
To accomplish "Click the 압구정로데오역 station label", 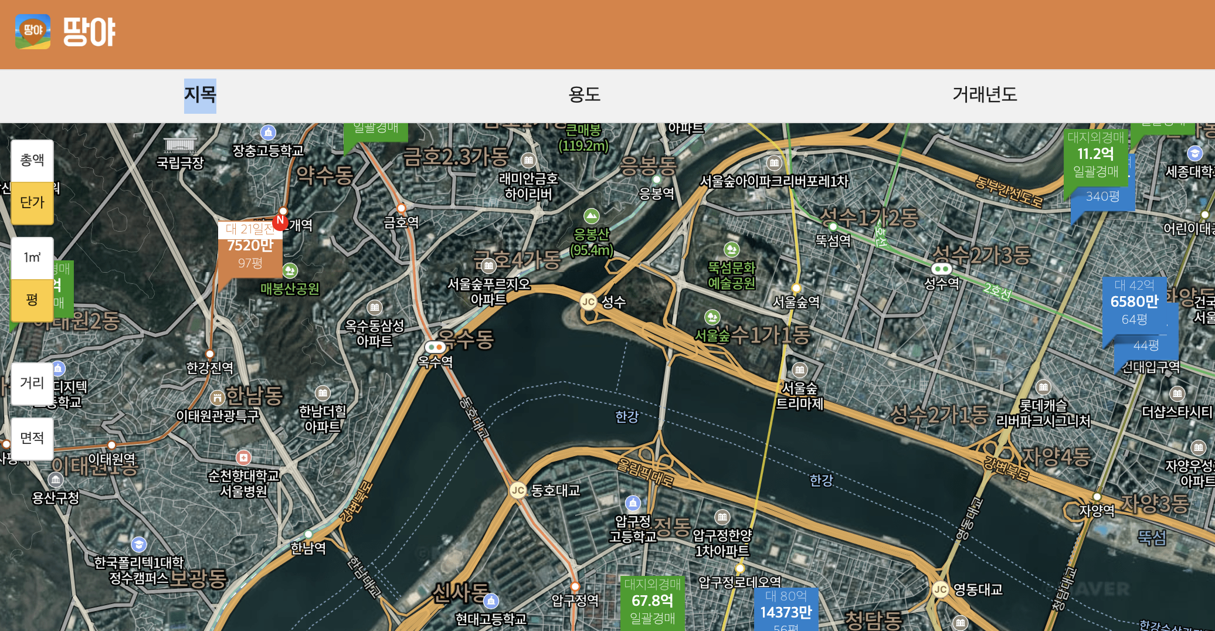I will [740, 582].
